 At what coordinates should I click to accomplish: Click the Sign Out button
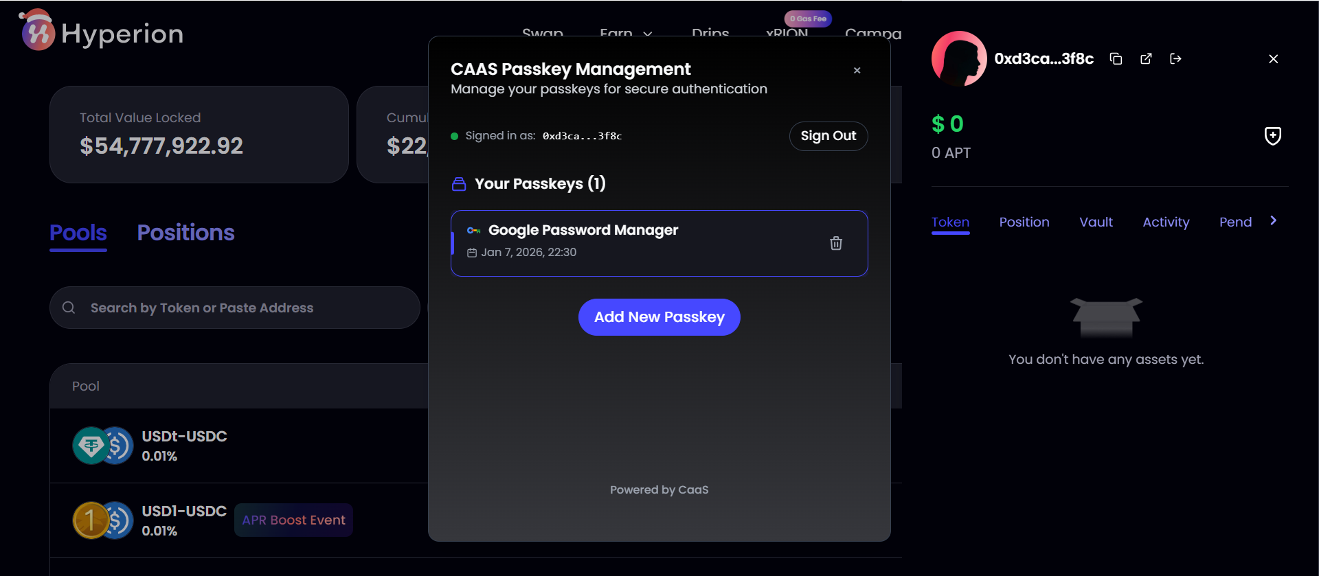(828, 136)
